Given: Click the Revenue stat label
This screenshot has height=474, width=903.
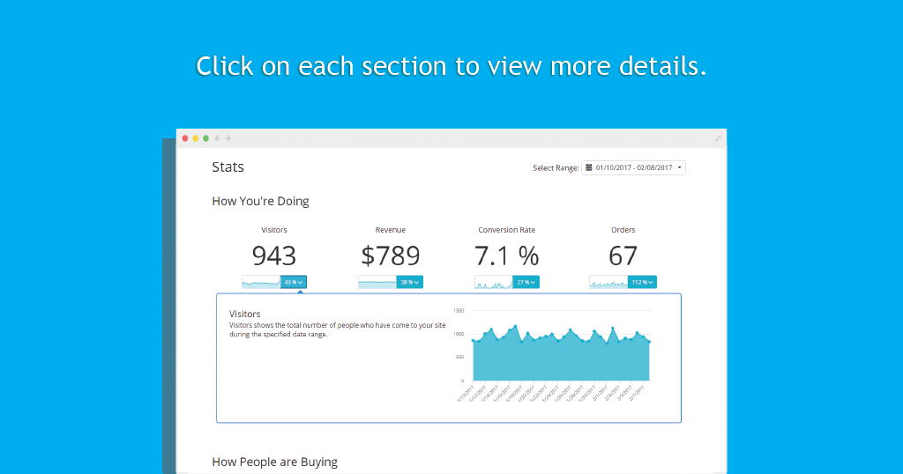Looking at the screenshot, I should pyautogui.click(x=391, y=230).
